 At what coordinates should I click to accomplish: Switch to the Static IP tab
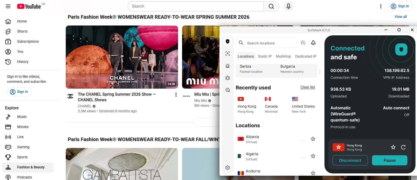tap(265, 56)
